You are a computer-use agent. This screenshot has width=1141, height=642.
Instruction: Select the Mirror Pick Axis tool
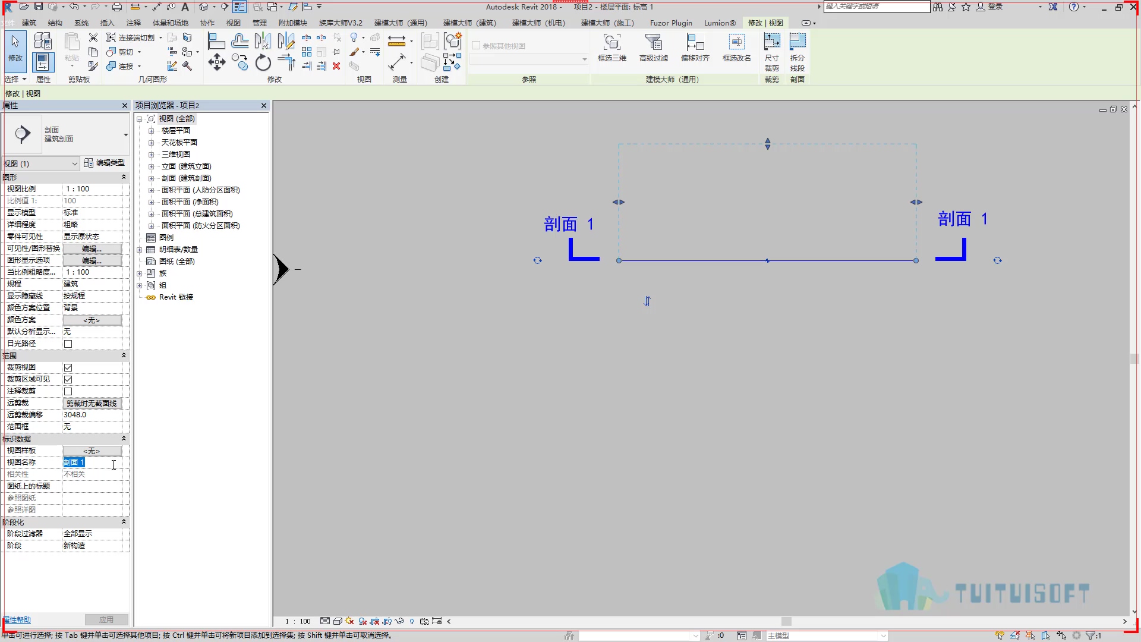point(263,41)
